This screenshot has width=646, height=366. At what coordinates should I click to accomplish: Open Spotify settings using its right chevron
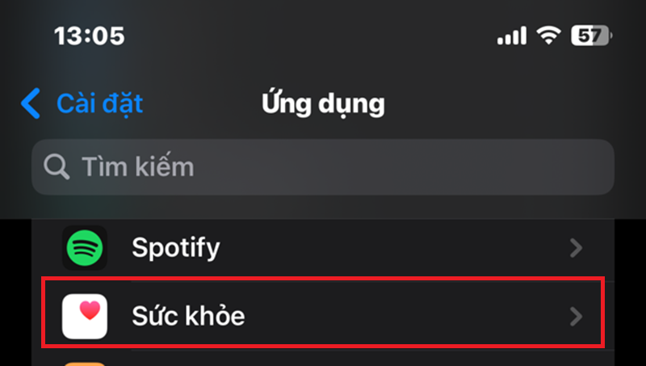point(576,248)
